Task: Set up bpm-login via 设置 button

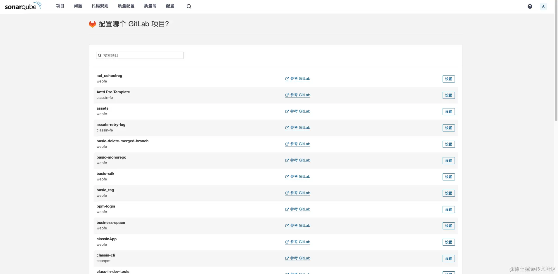Action: point(448,210)
